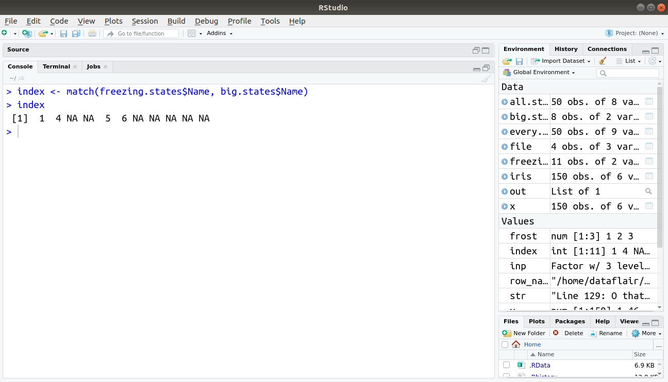
Task: Check the .Rhistory file checkbox
Action: 506,376
